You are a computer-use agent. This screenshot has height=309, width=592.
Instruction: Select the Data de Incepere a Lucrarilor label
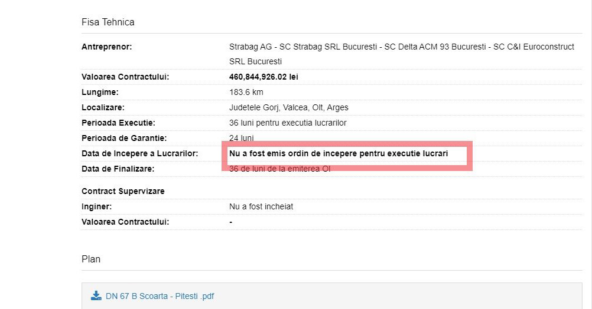click(x=139, y=153)
